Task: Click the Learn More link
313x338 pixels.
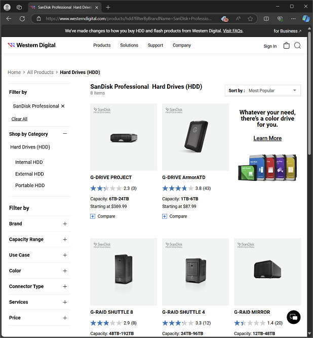Action: click(267, 138)
